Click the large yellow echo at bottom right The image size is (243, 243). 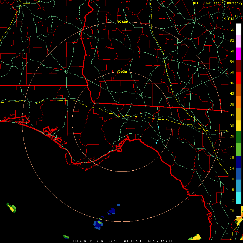[195, 237]
